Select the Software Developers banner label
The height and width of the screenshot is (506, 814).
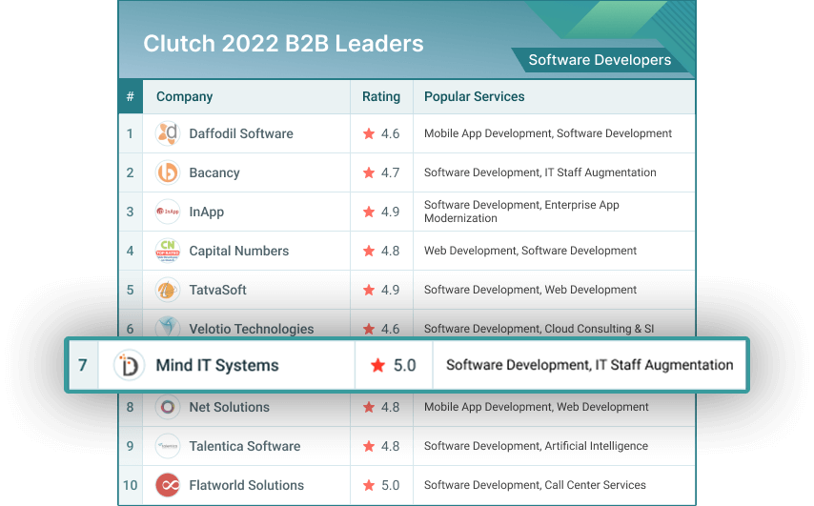[600, 60]
